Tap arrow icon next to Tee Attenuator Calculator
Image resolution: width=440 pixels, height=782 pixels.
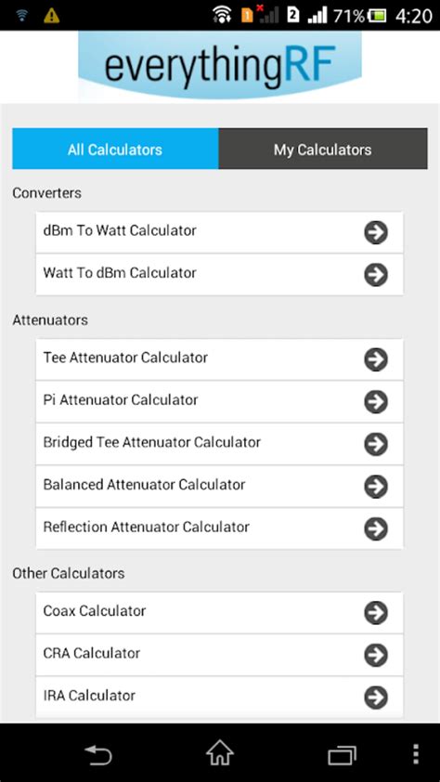[x=376, y=359]
